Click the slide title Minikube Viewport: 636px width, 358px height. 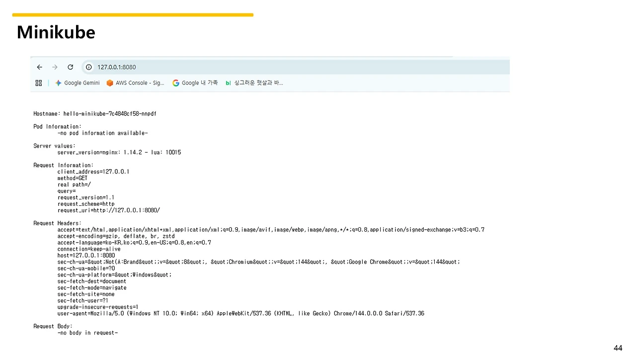[56, 32]
